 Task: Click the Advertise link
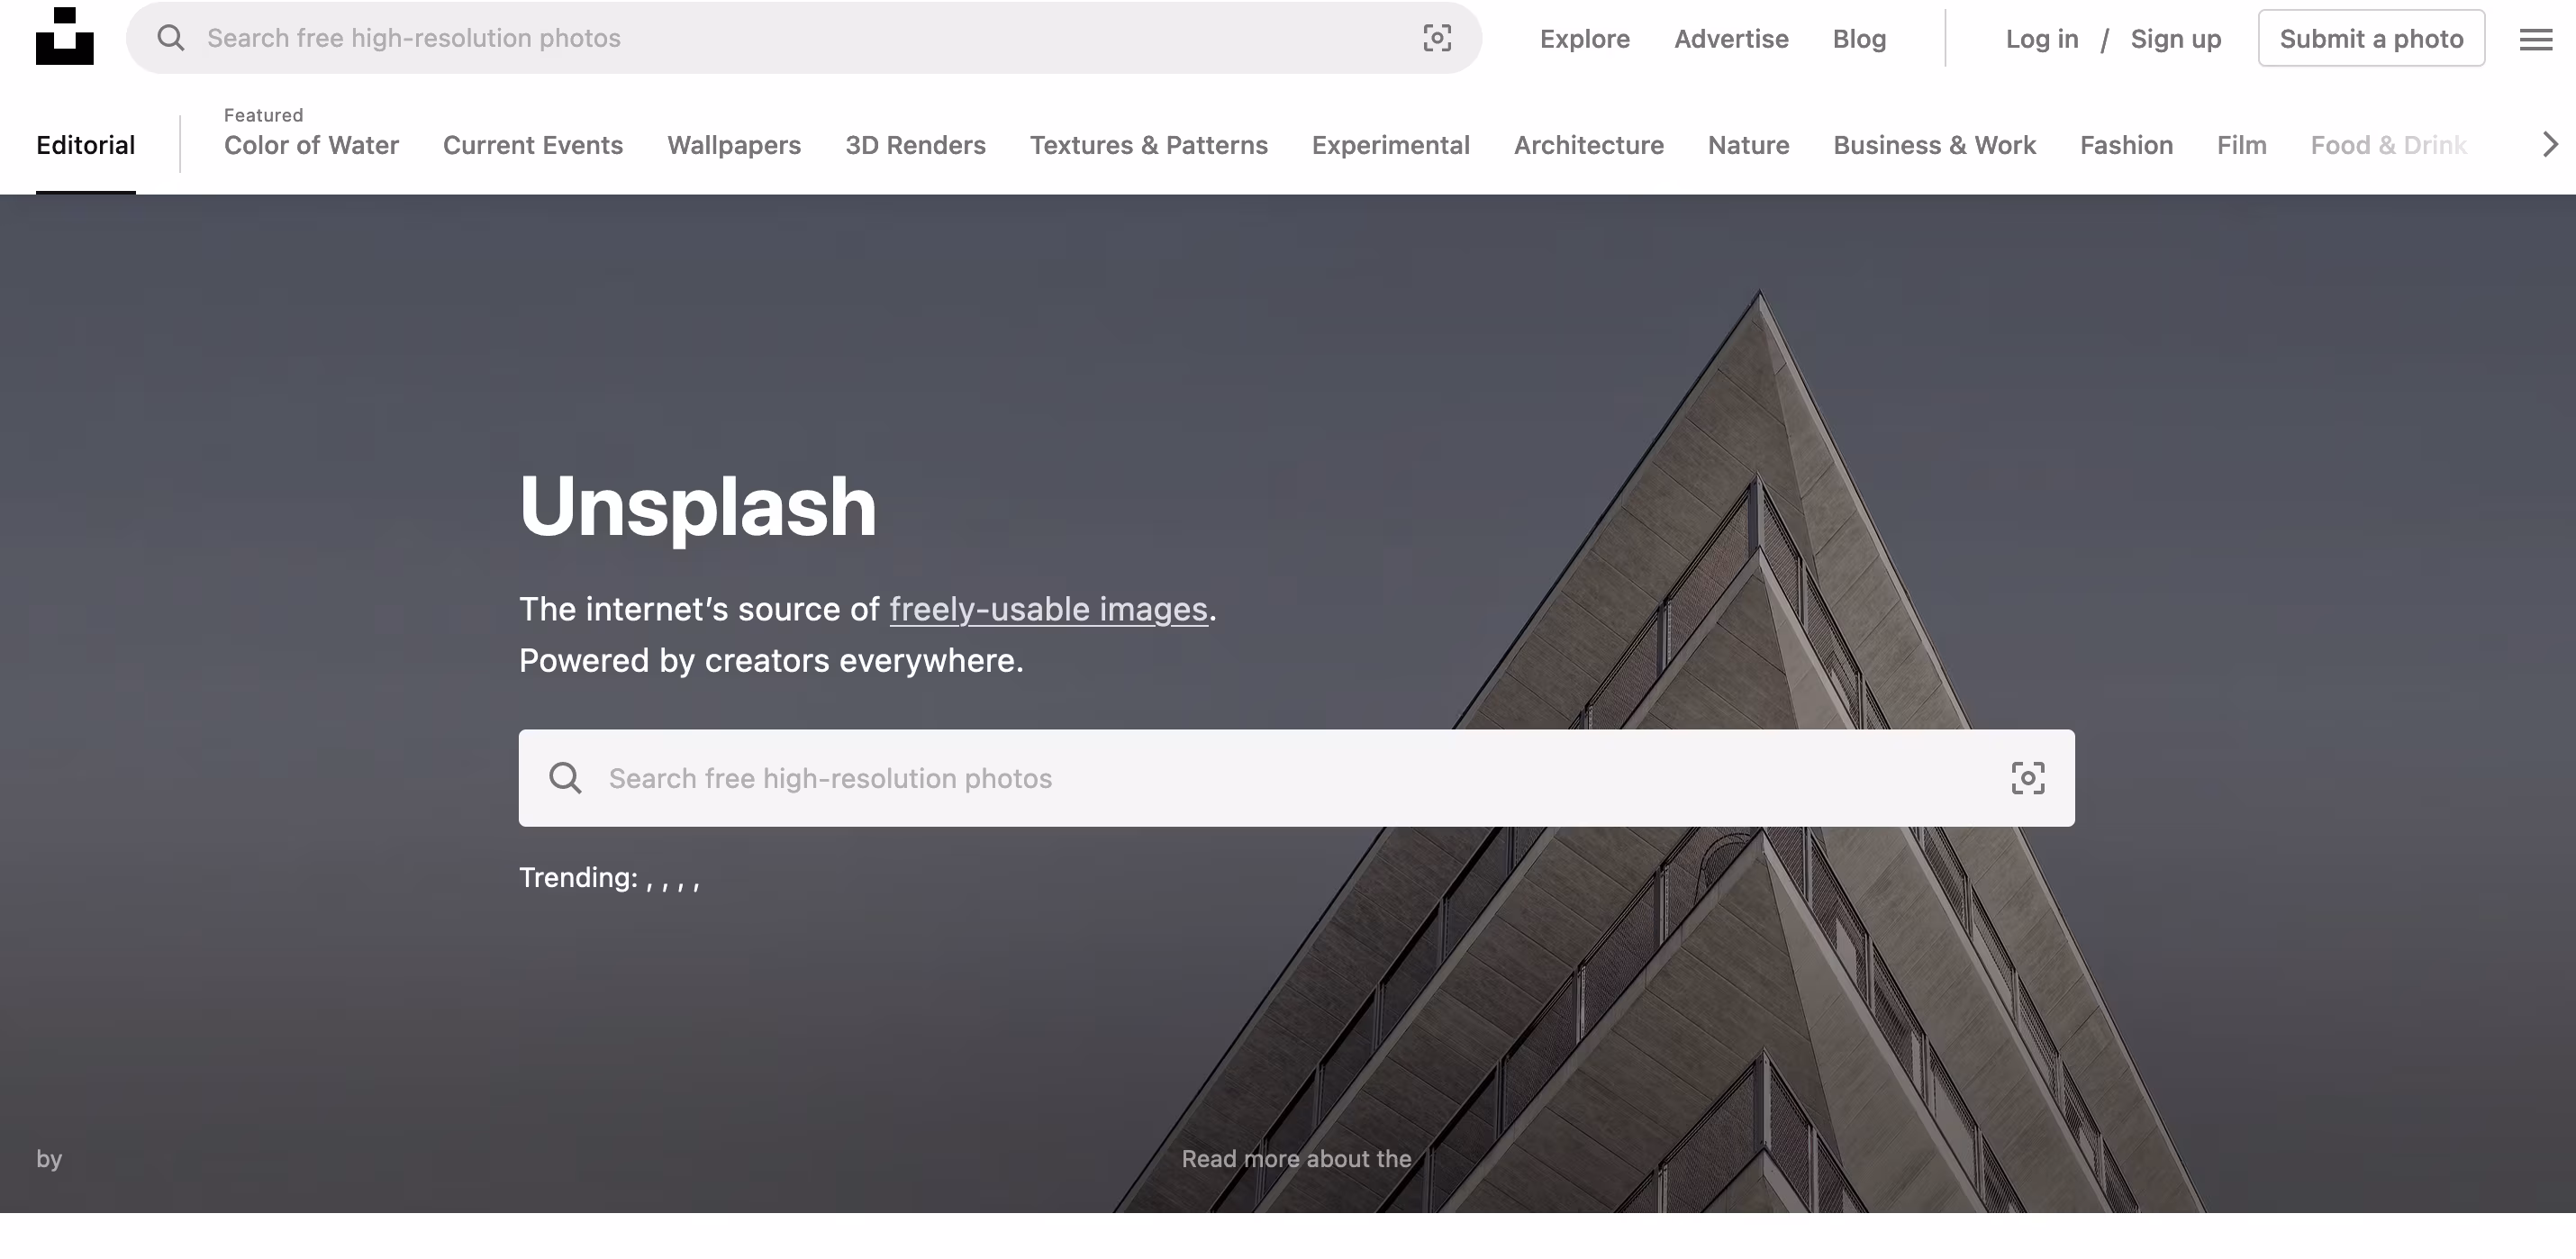tap(1731, 39)
